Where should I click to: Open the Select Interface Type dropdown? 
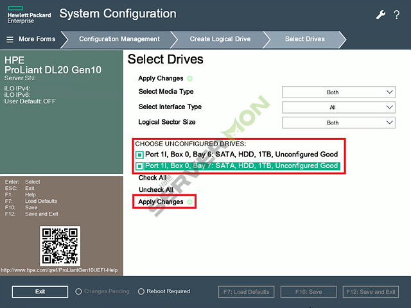point(338,107)
